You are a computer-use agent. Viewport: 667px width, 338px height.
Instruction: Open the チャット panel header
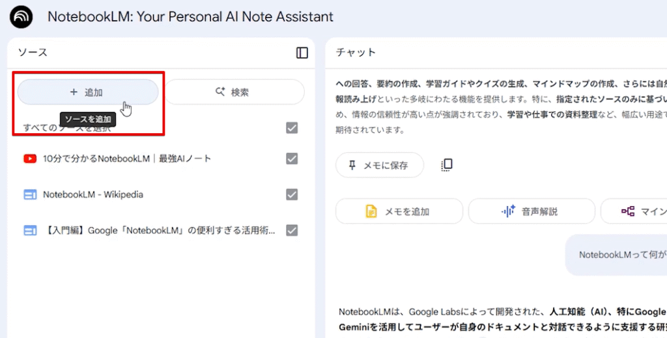(x=356, y=53)
